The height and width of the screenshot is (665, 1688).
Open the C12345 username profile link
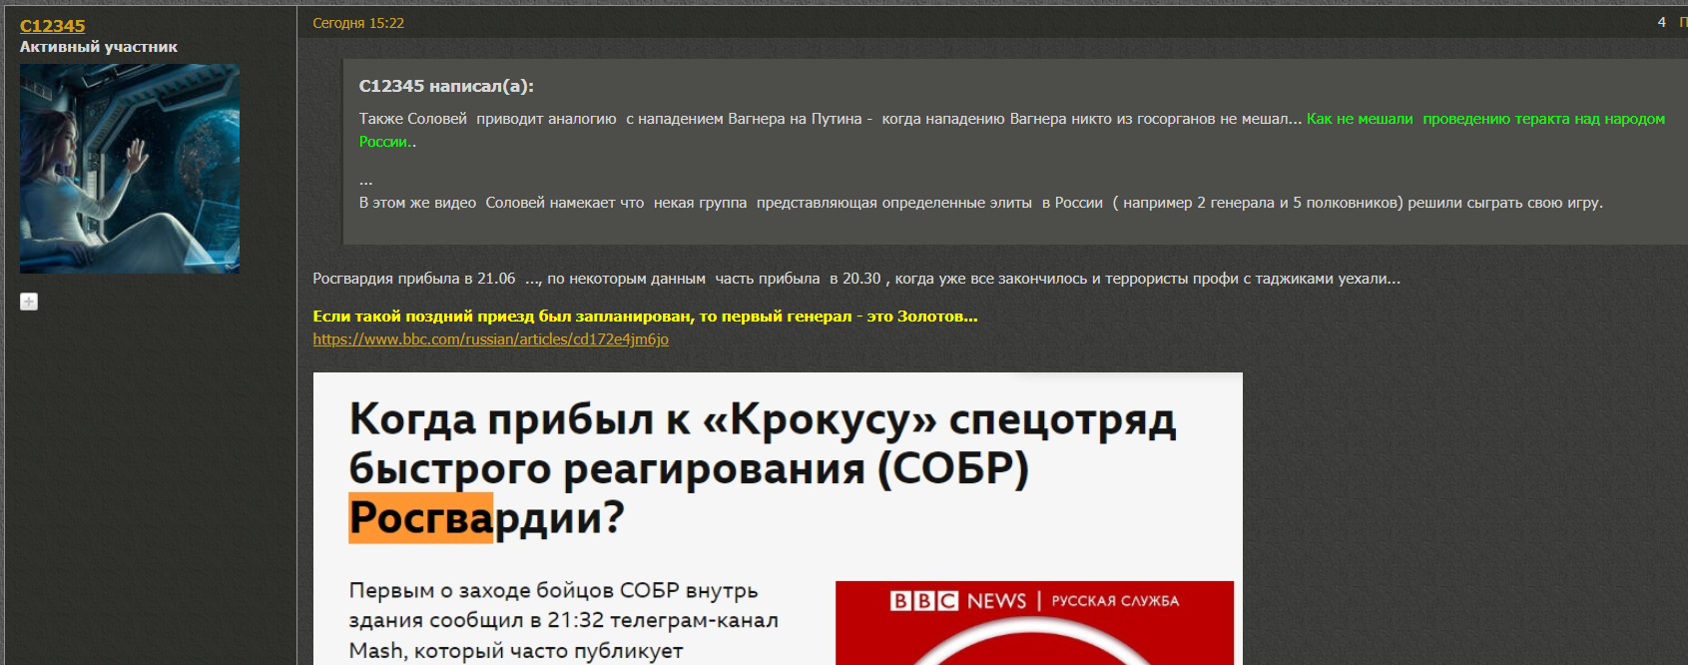(x=53, y=26)
